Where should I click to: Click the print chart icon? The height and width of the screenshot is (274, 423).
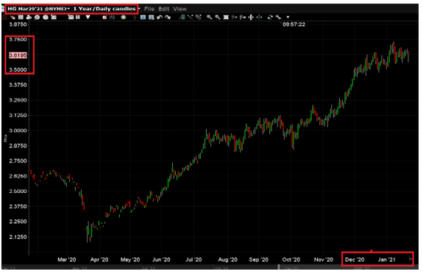(29, 17)
